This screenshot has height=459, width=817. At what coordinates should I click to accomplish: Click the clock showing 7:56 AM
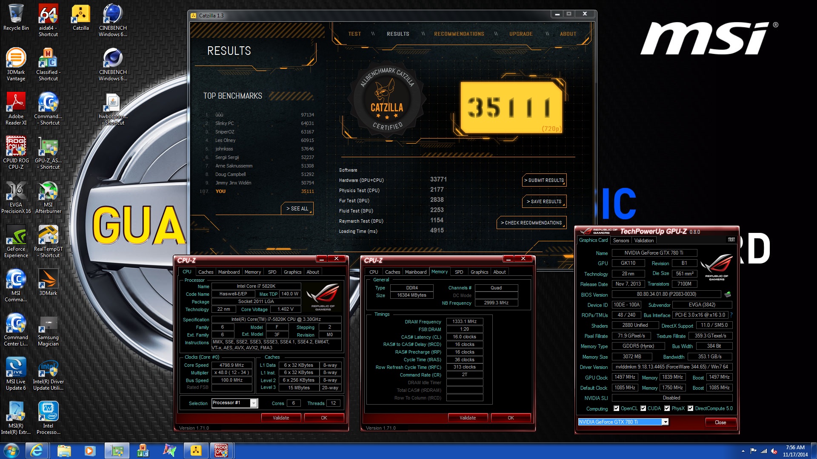click(795, 448)
